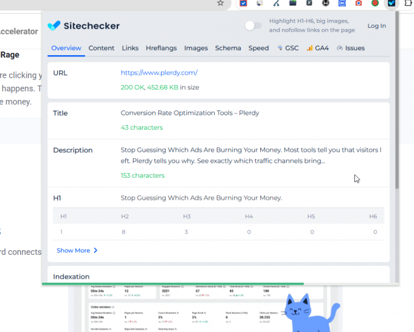414x332 pixels.
Task: Expand headings with Show More
Action: (x=77, y=250)
